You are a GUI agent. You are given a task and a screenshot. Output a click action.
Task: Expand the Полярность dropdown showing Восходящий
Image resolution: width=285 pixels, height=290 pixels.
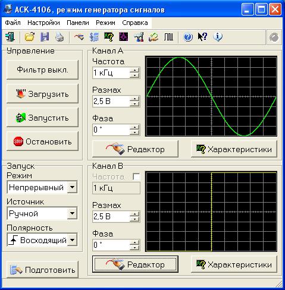(x=72, y=239)
